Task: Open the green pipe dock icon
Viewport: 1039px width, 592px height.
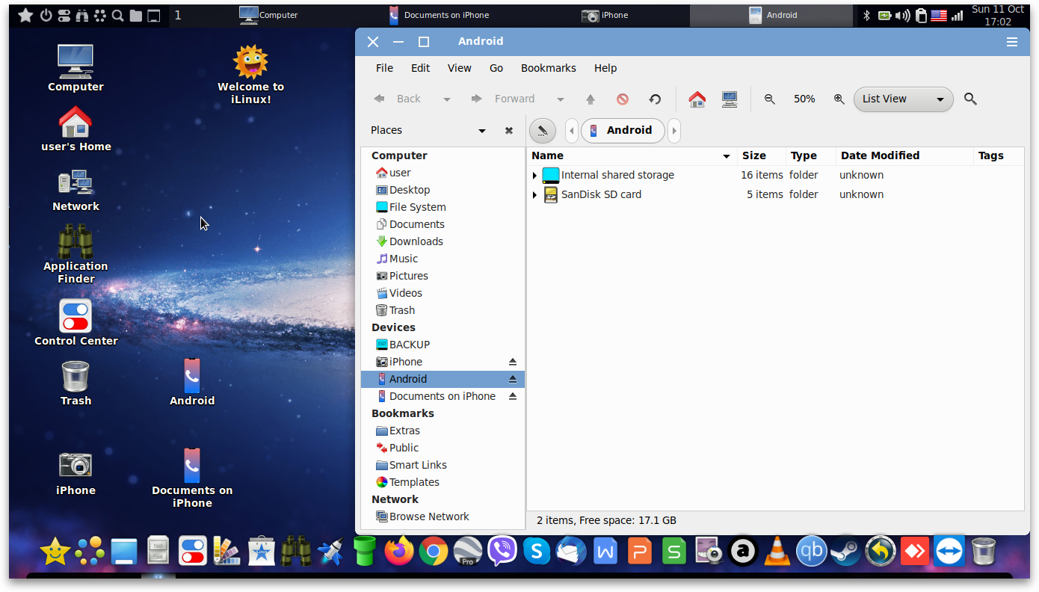Action: 365,552
